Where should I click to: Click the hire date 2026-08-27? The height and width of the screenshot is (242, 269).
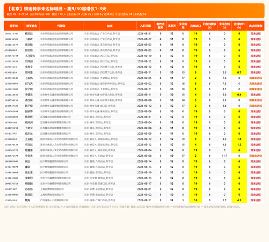[144, 39]
